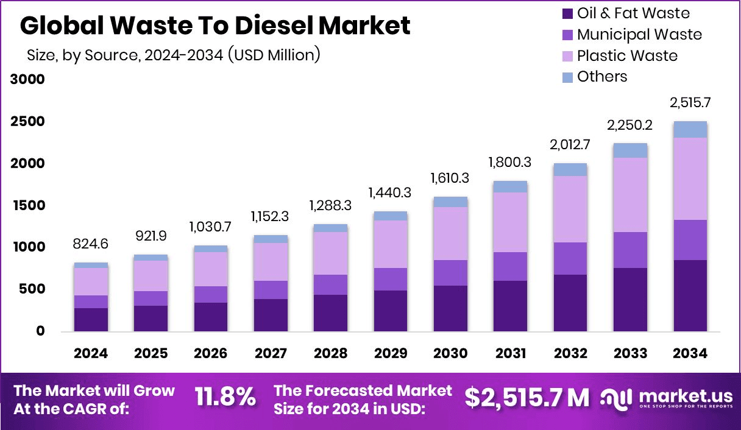741x430 pixels.
Task: Select the Oil & Fat segment of the 2032 bar
Action: 570,303
